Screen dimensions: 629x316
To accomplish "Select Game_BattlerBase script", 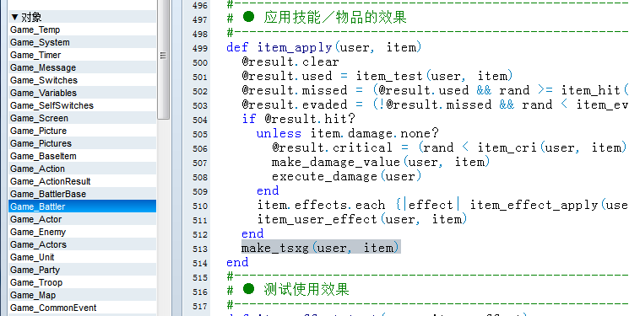I will point(82,194).
